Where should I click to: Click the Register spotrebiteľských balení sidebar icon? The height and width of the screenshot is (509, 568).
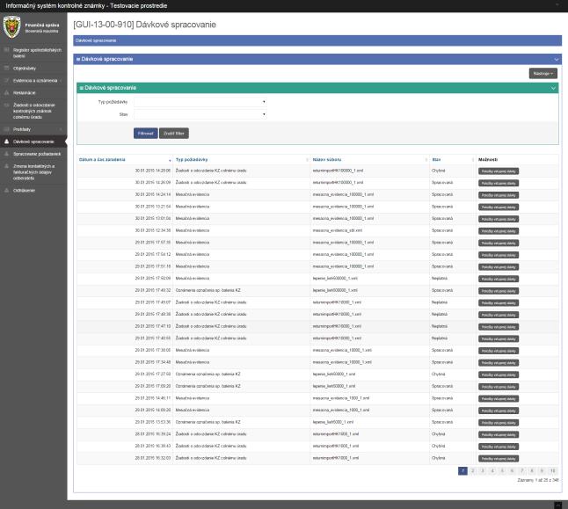point(6,50)
